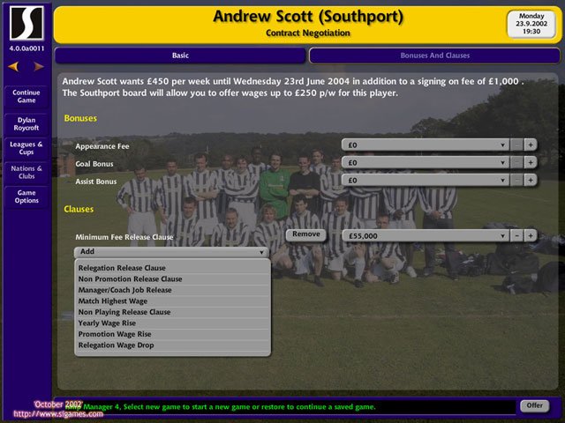Switch to the Basic tab

pos(180,56)
